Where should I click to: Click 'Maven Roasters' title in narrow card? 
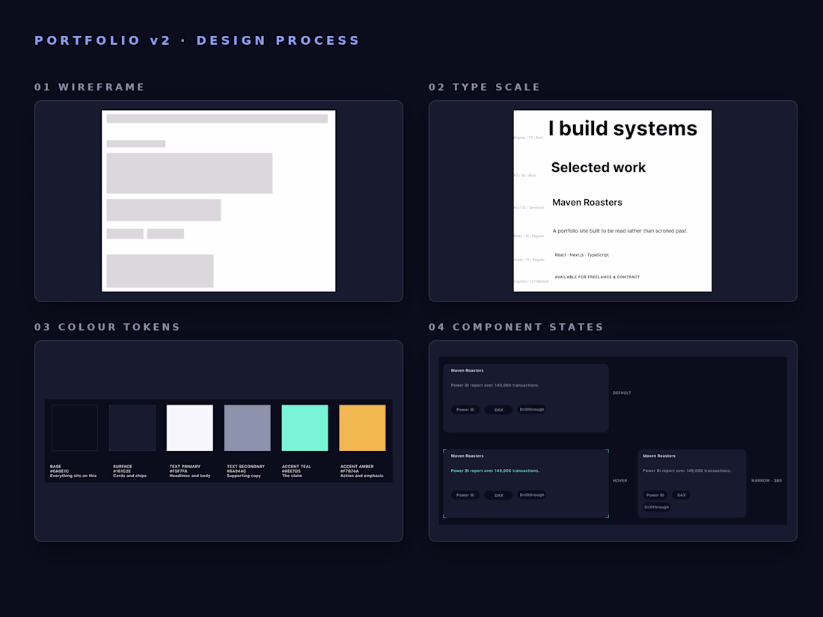[x=659, y=456]
